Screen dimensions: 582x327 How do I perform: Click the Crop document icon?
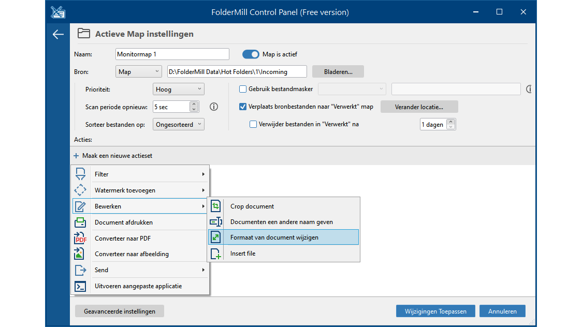coord(216,206)
